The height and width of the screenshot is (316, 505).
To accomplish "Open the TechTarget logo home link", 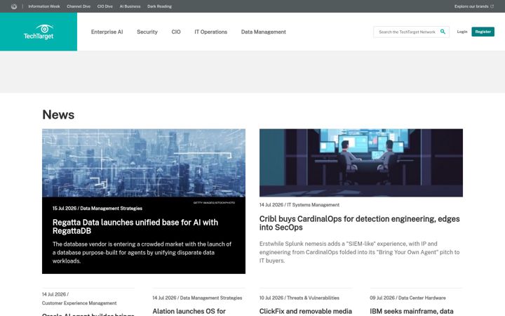I will click(x=39, y=32).
